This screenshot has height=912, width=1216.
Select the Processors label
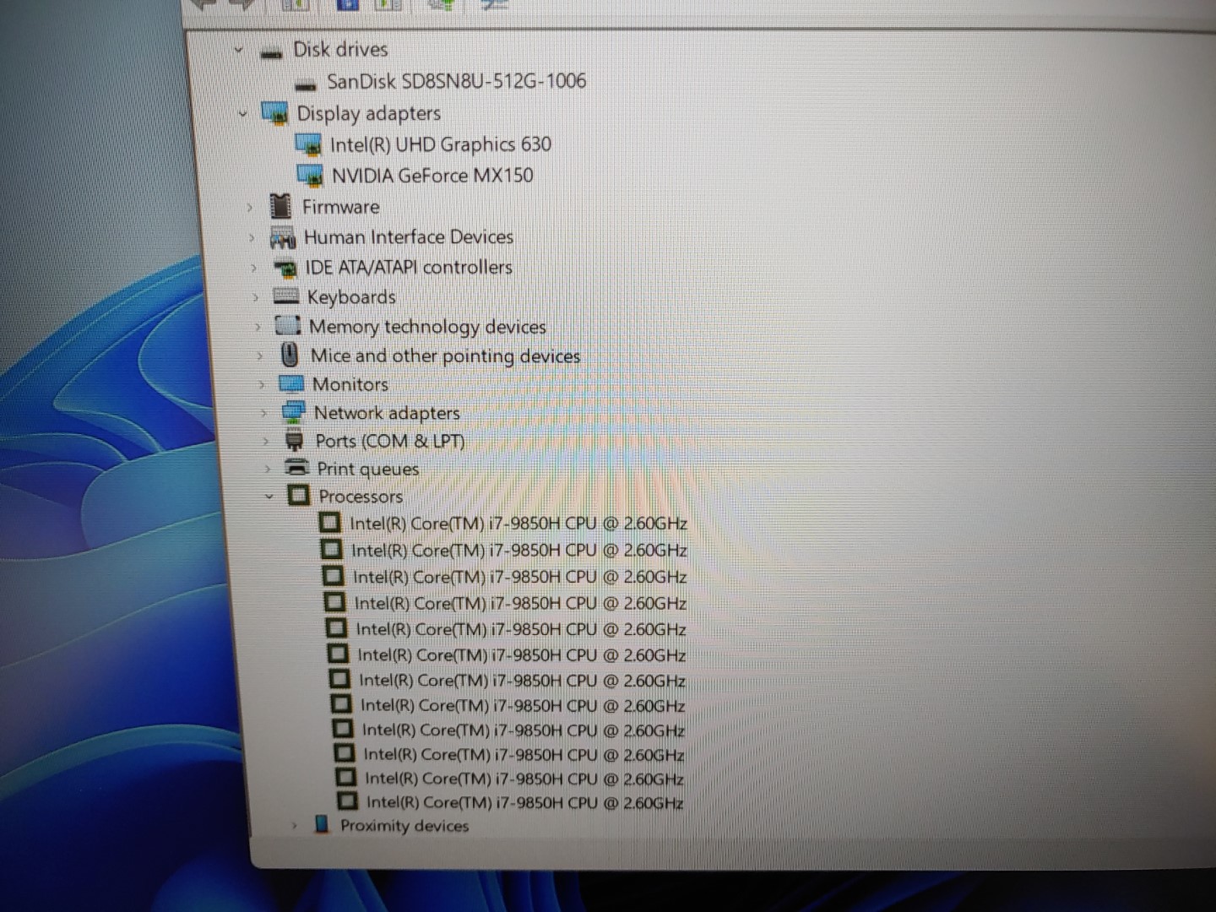pyautogui.click(x=361, y=497)
